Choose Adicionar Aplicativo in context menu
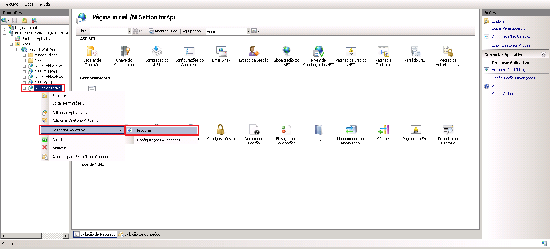This screenshot has width=550, height=249. (x=83, y=113)
